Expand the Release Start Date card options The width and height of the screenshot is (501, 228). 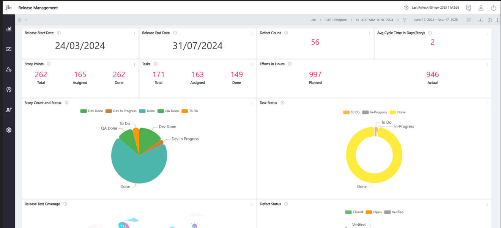134,33
